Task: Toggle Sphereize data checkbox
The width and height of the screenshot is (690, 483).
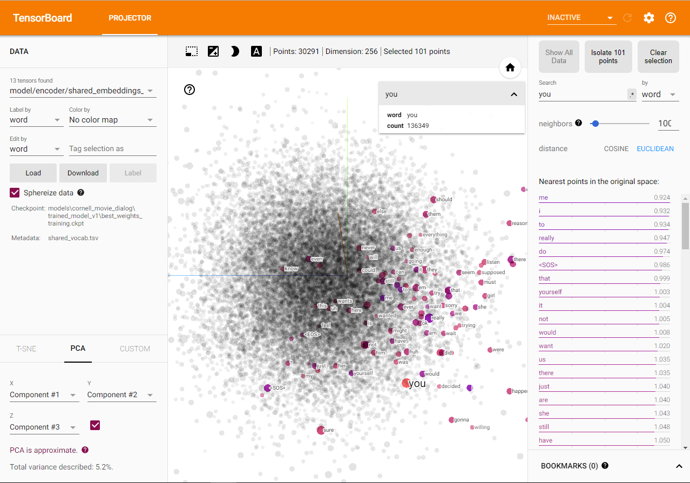Action: coord(15,193)
